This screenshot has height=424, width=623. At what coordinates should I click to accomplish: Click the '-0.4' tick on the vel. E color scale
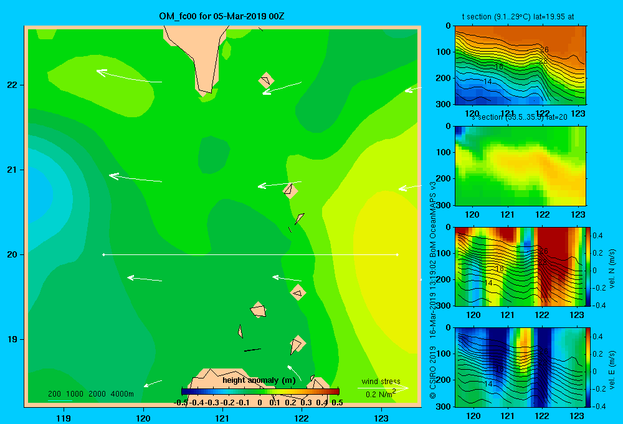[x=599, y=406]
